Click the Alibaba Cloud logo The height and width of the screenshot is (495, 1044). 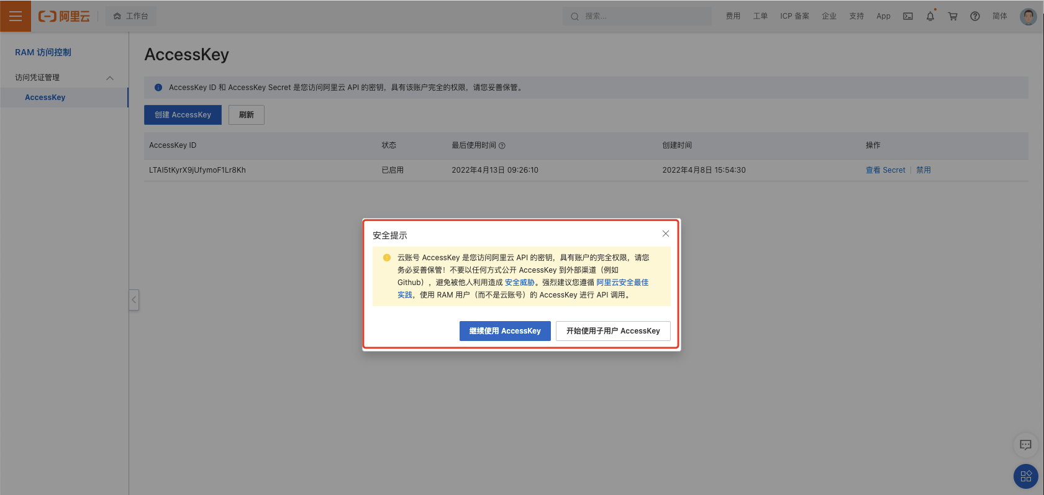click(64, 16)
